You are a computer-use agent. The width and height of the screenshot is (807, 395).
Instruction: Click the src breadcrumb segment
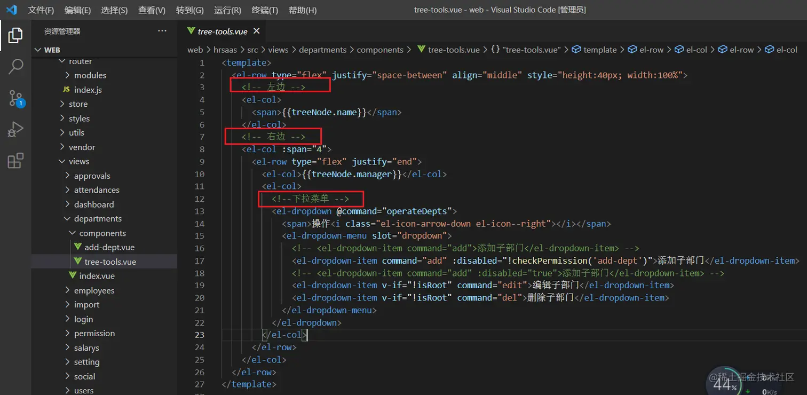point(252,50)
